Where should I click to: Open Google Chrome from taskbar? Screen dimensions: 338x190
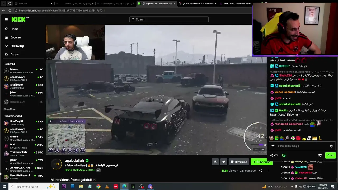(98, 187)
